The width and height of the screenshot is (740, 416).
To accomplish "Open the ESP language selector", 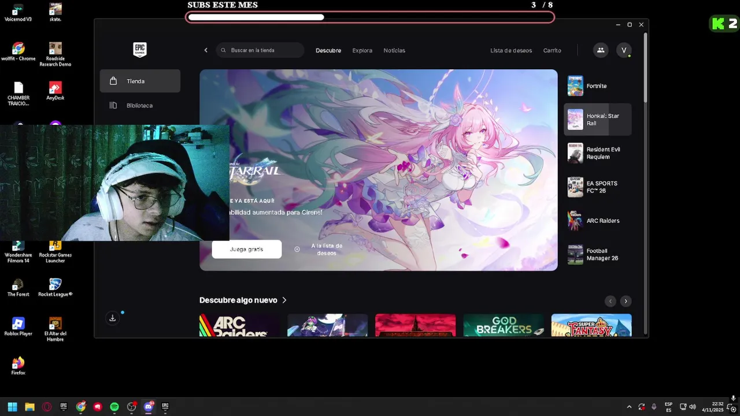I will (x=668, y=407).
